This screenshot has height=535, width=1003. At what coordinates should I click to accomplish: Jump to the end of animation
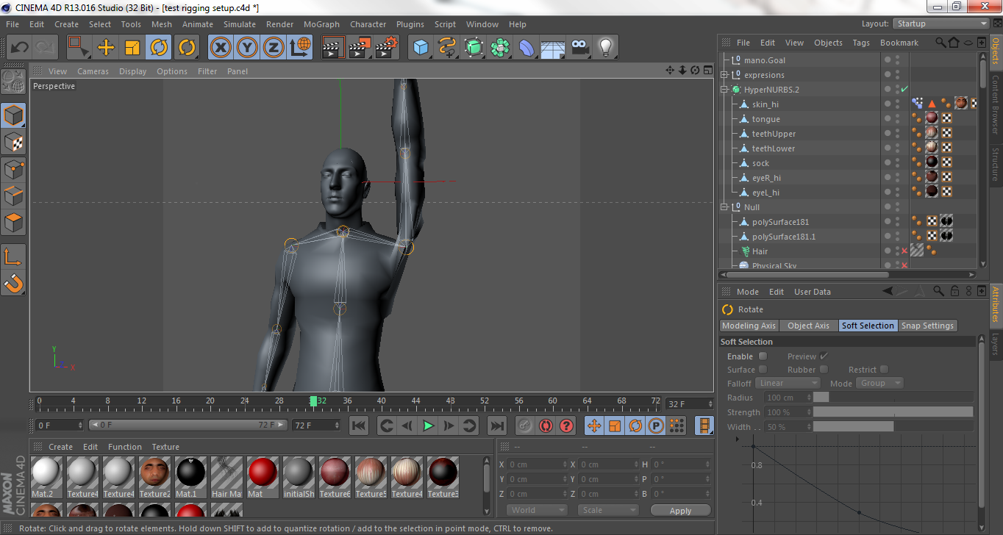[497, 426]
